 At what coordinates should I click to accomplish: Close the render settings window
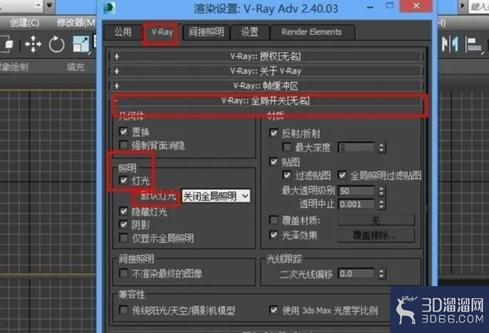pyautogui.click(x=417, y=6)
